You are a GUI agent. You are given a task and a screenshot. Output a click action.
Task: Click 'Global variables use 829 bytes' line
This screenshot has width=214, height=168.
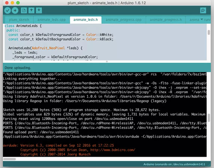[105, 114]
